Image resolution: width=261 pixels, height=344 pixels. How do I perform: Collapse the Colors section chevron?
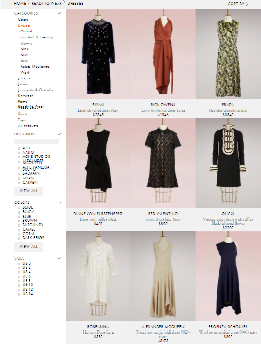(x=59, y=202)
